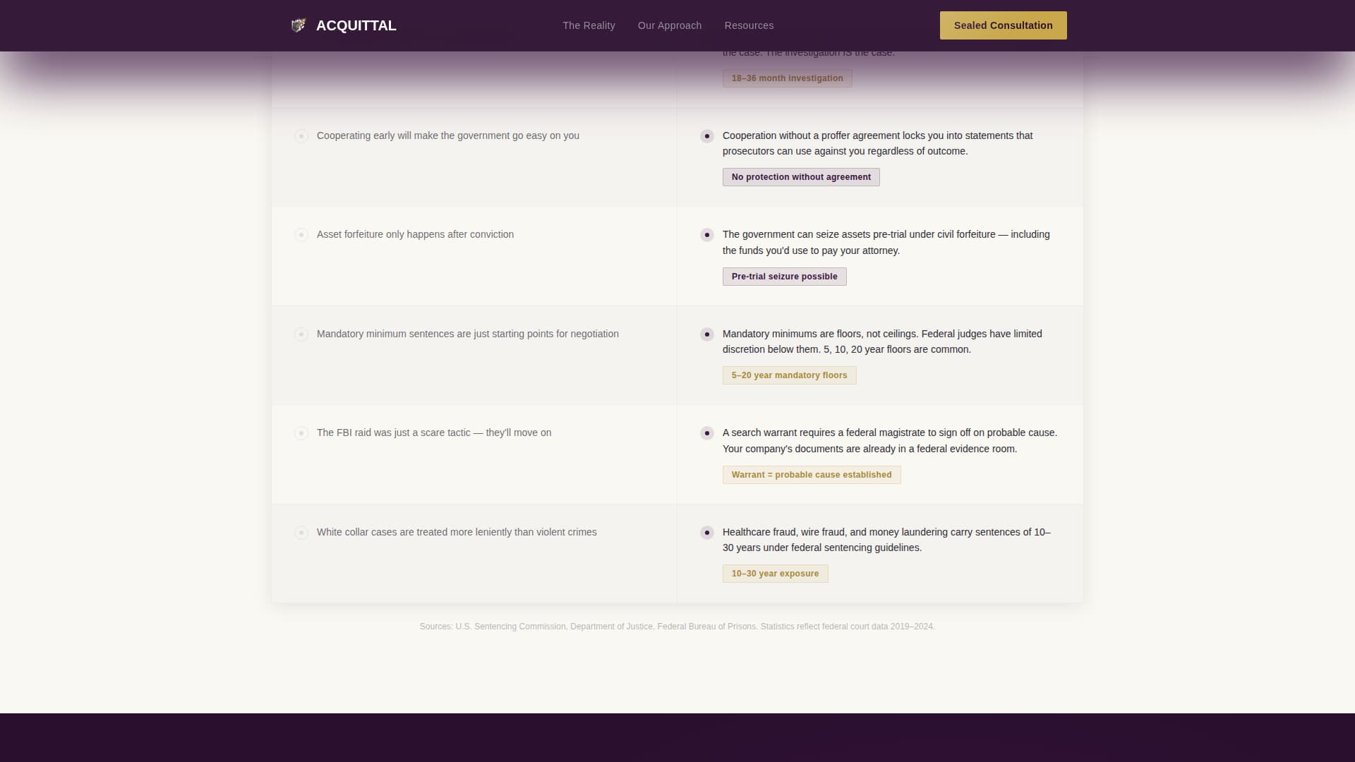1355x762 pixels.
Task: Select the No protection without agreement tag
Action: 801,177
